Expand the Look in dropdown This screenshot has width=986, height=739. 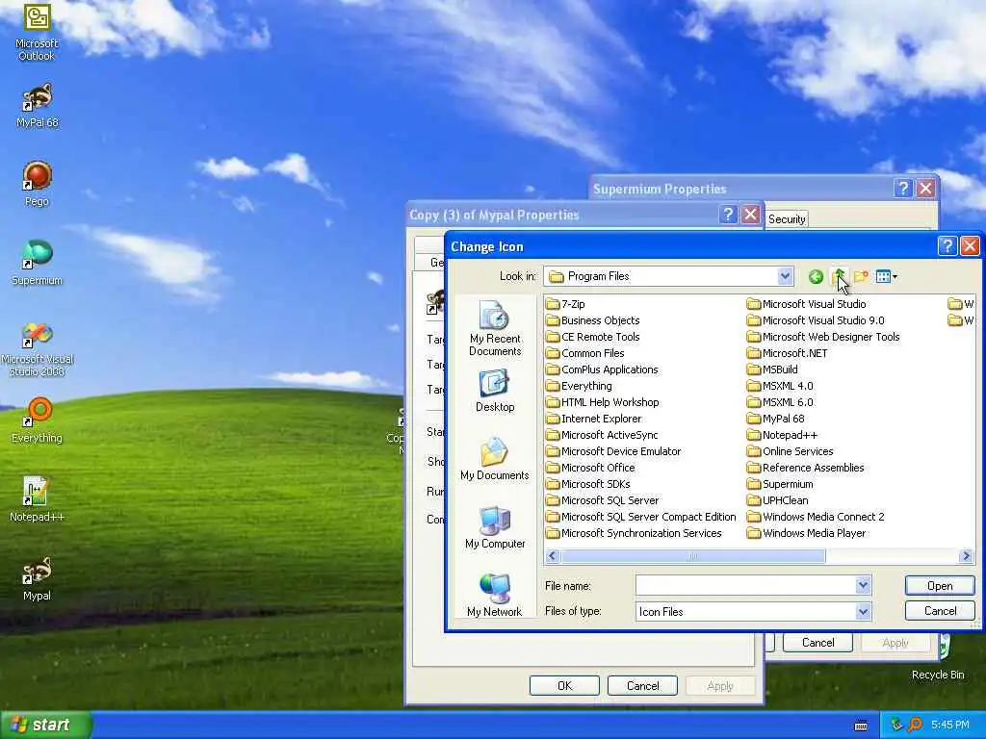784,276
